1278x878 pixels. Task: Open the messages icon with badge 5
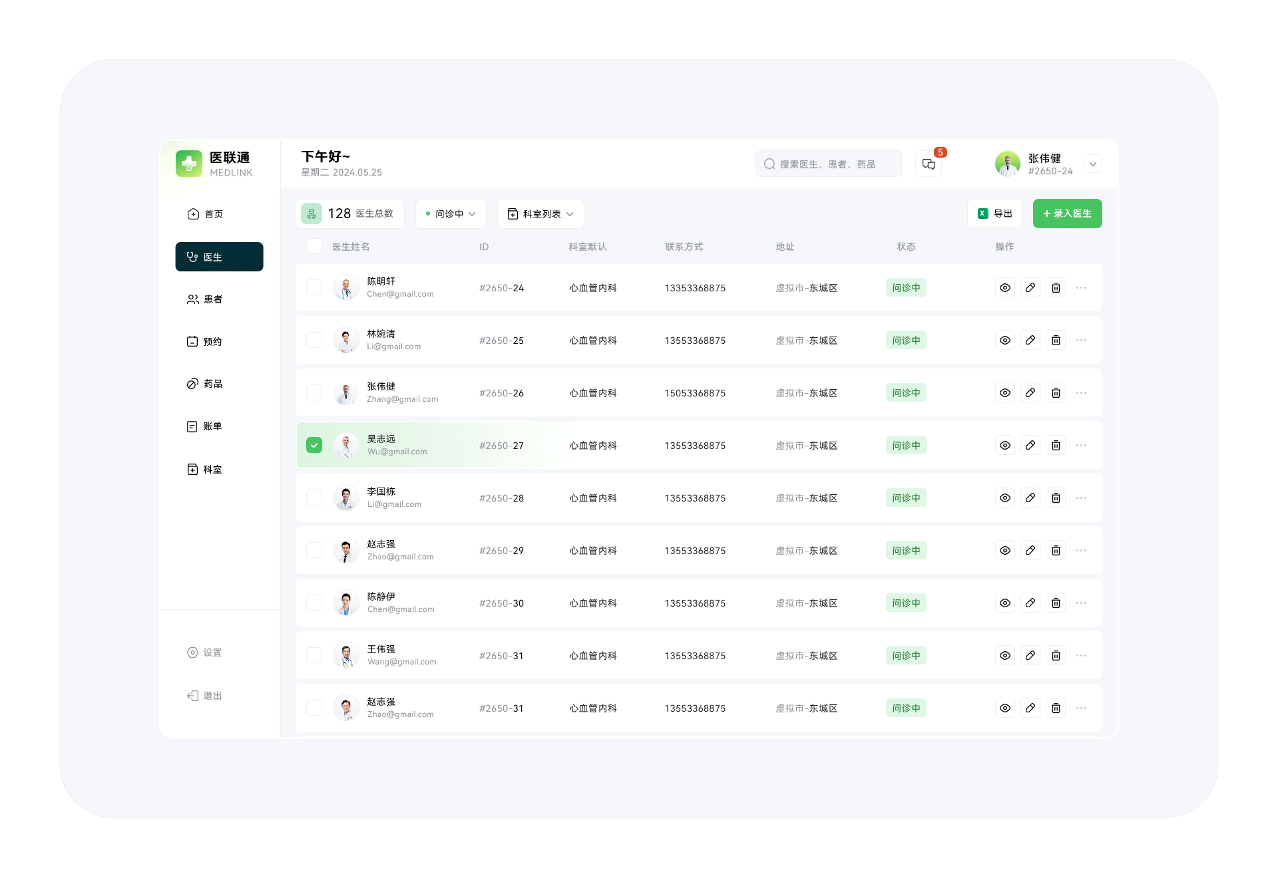point(929,164)
